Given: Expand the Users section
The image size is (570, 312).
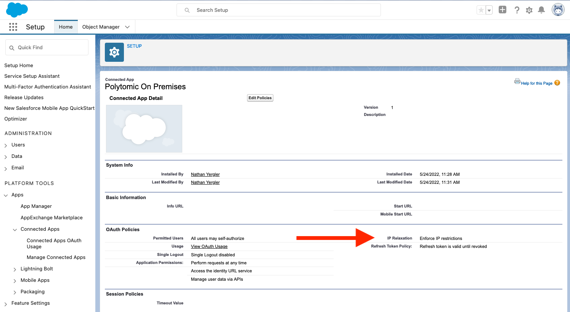Looking at the screenshot, I should [6, 145].
